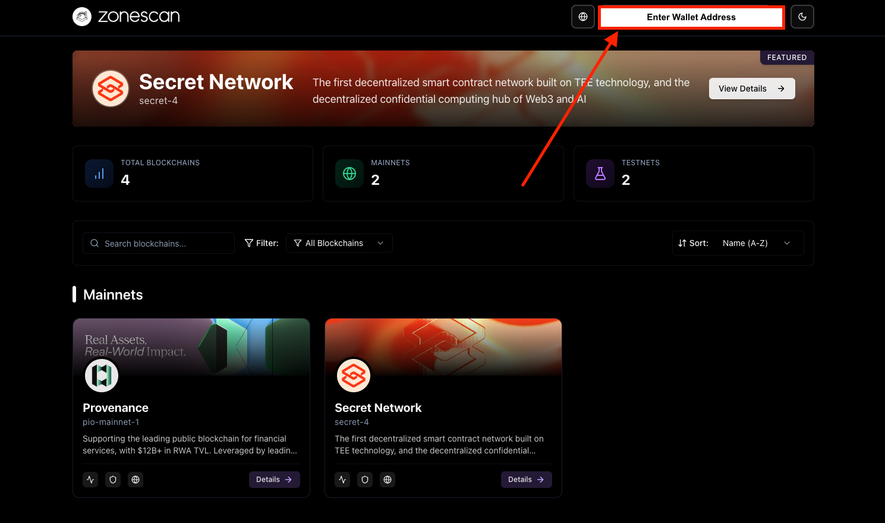Open the All Blockchains filter dropdown

pyautogui.click(x=339, y=243)
